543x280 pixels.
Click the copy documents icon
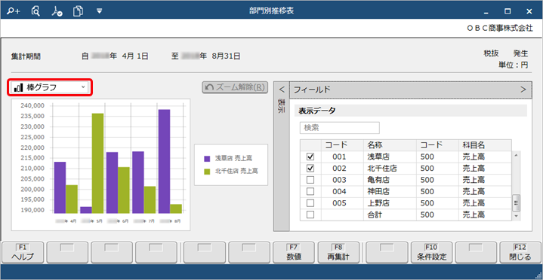(78, 11)
